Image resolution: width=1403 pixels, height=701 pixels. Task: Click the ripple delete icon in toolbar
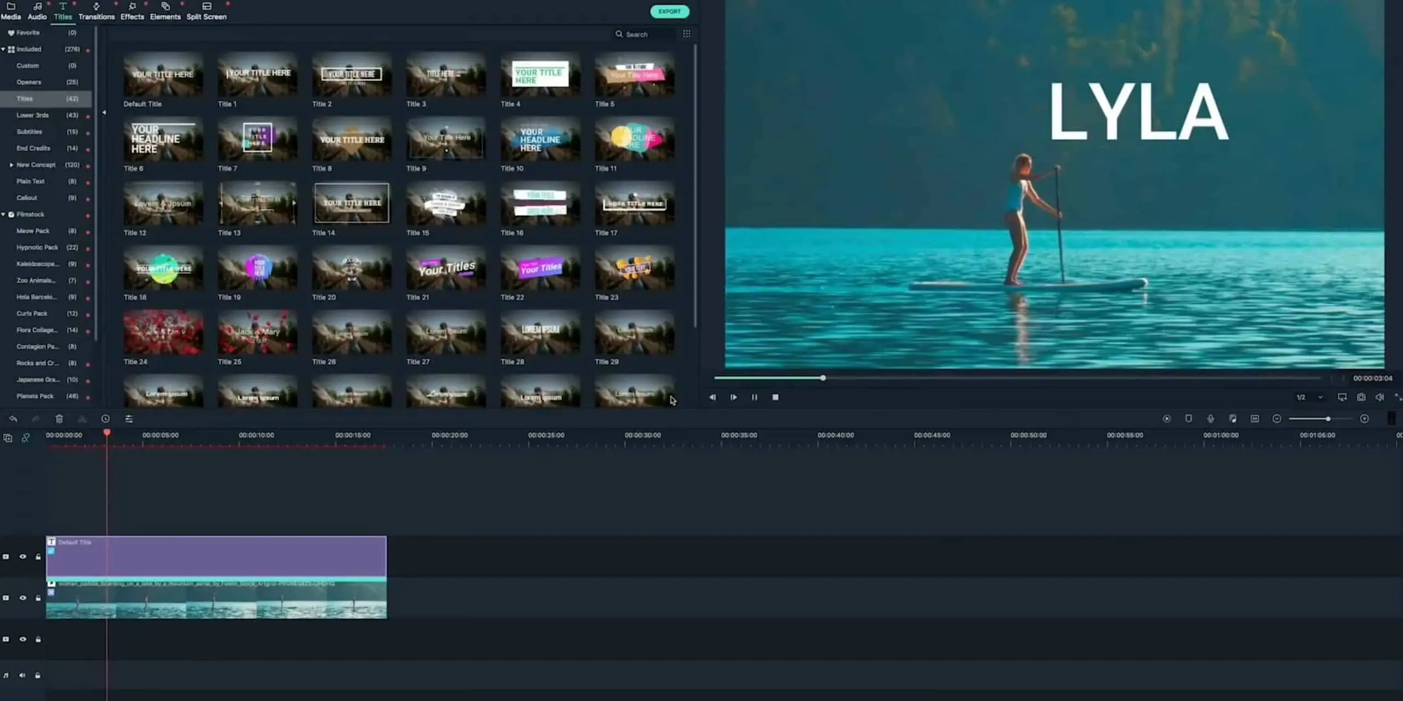pyautogui.click(x=82, y=418)
